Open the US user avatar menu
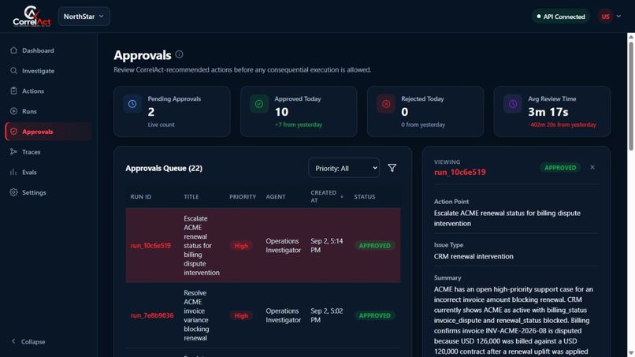Screen dimensions: 635x357 (605, 17)
